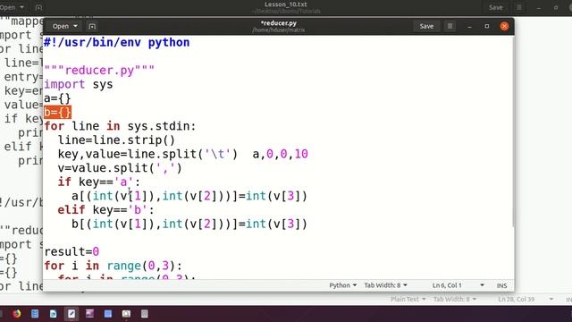Click the a={} line
Screen dimensions: 572x322
(57, 98)
